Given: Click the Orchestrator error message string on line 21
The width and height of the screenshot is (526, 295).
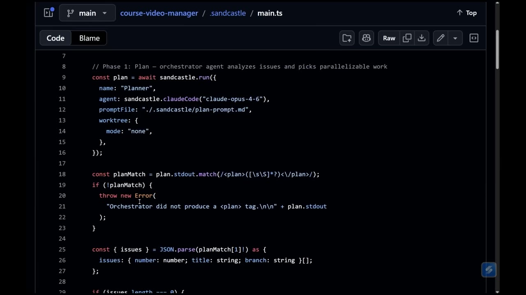Looking at the screenshot, I should 191,206.
